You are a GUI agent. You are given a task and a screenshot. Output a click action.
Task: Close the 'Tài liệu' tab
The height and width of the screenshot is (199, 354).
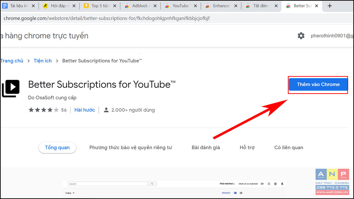[33, 6]
